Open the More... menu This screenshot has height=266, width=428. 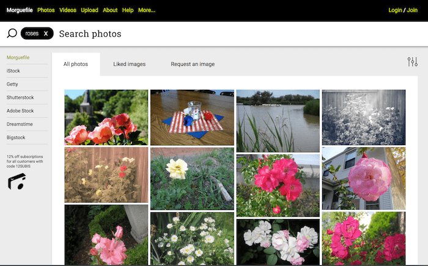(147, 10)
